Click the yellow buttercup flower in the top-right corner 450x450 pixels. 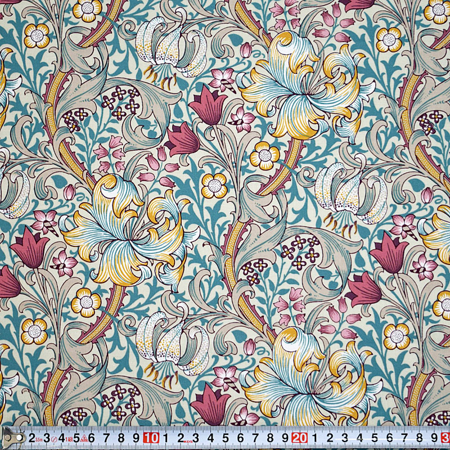[x=389, y=39]
